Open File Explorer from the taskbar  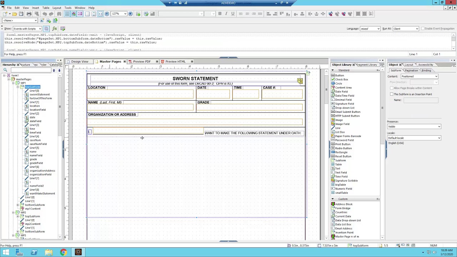click(x=49, y=252)
